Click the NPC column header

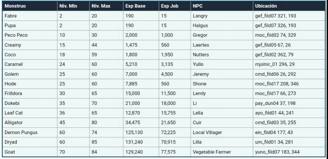coord(198,6)
